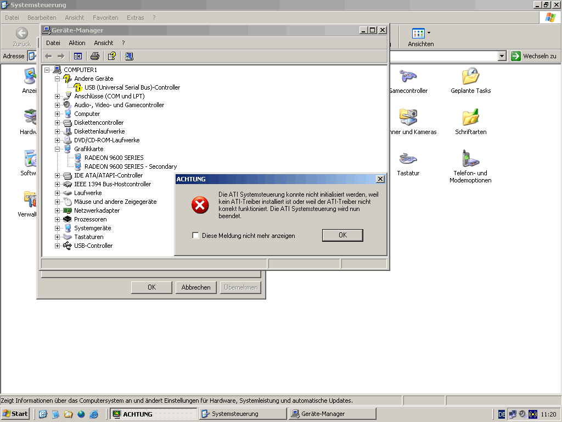Click the Start button
This screenshot has height=422, width=562.
15,414
